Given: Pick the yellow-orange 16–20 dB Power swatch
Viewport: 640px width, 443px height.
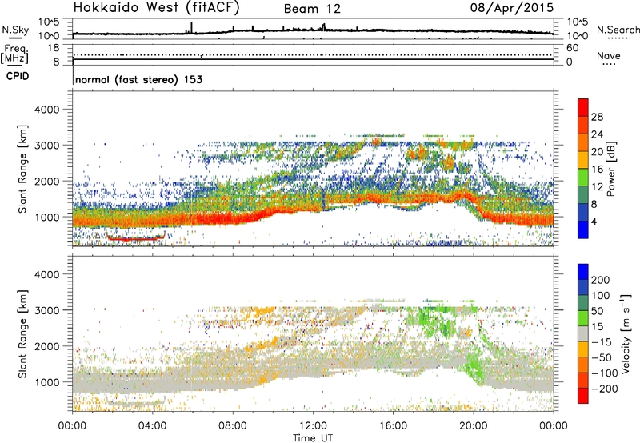Looking at the screenshot, I should click(x=583, y=159).
